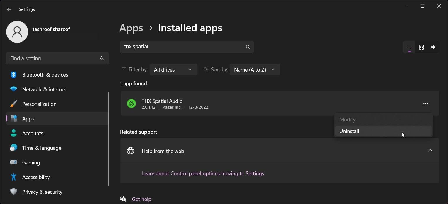Click the Personalization paintbrush icon
448x204 pixels.
[x=13, y=104]
